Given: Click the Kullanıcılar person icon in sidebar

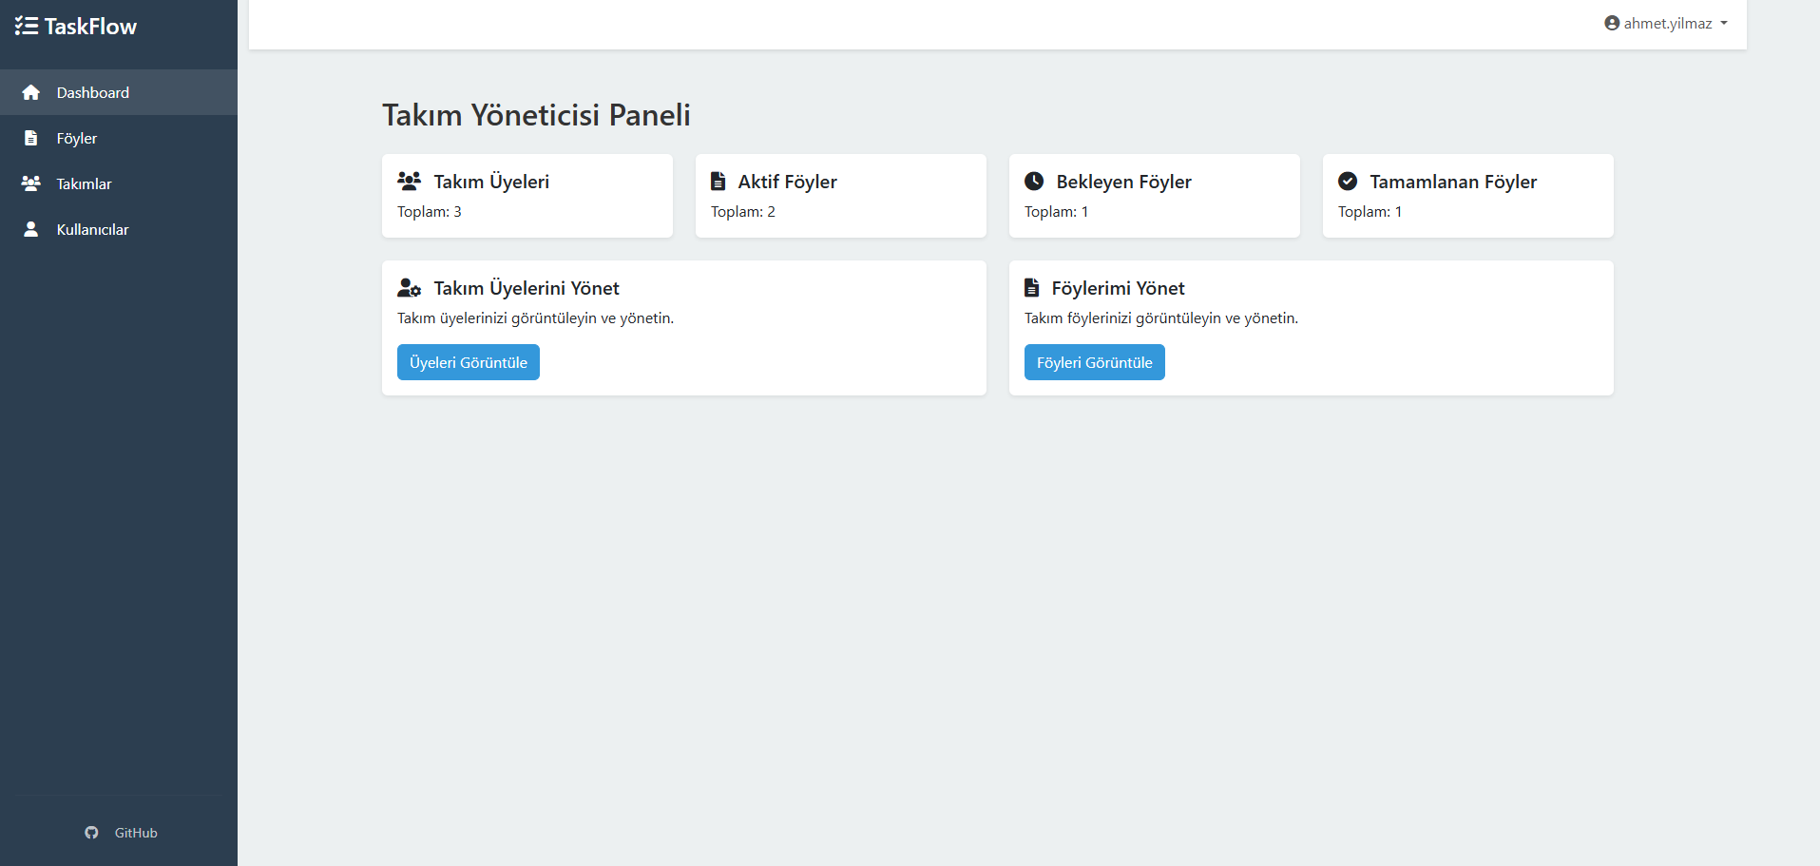Looking at the screenshot, I should point(31,229).
